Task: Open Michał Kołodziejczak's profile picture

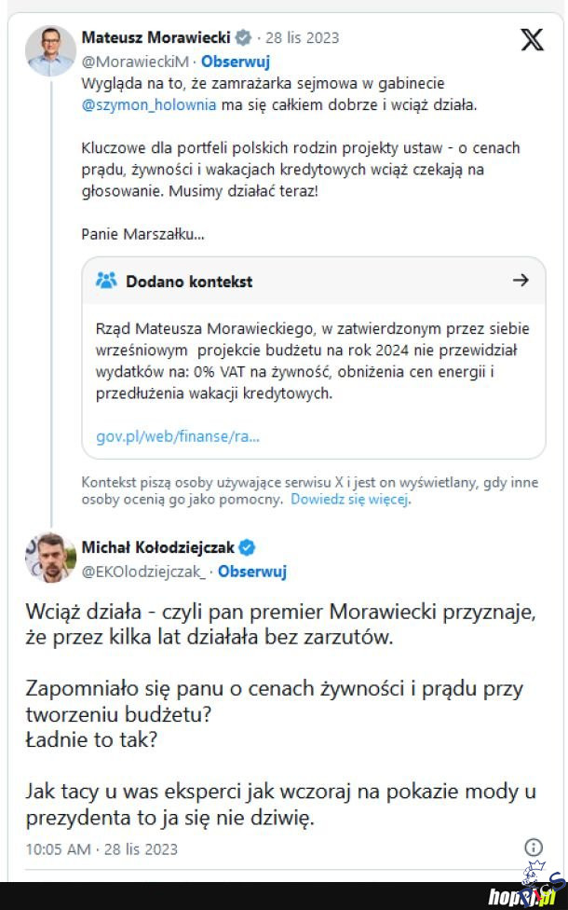Action: click(50, 558)
